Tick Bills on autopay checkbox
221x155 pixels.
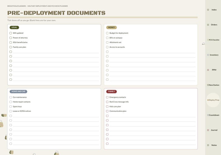[x=107, y=38]
